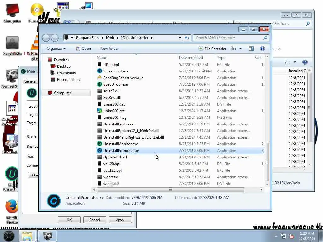Click the vertical scrollbar thumb in file list
The height and width of the screenshot is (242, 323).
click(x=267, y=162)
